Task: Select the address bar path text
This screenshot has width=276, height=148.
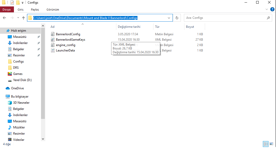Action: point(85,18)
